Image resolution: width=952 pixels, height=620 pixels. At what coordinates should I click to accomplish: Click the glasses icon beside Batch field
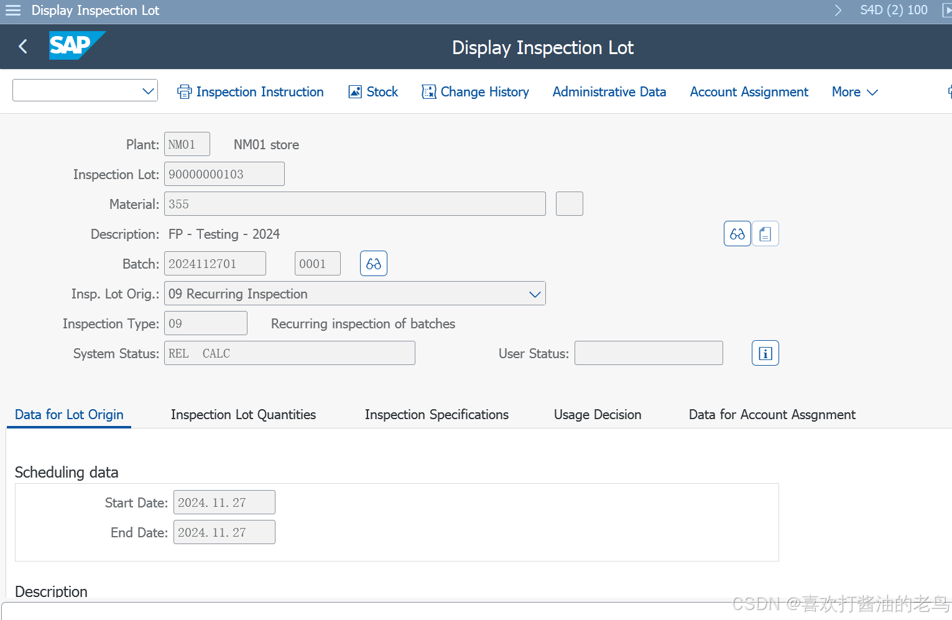click(374, 264)
